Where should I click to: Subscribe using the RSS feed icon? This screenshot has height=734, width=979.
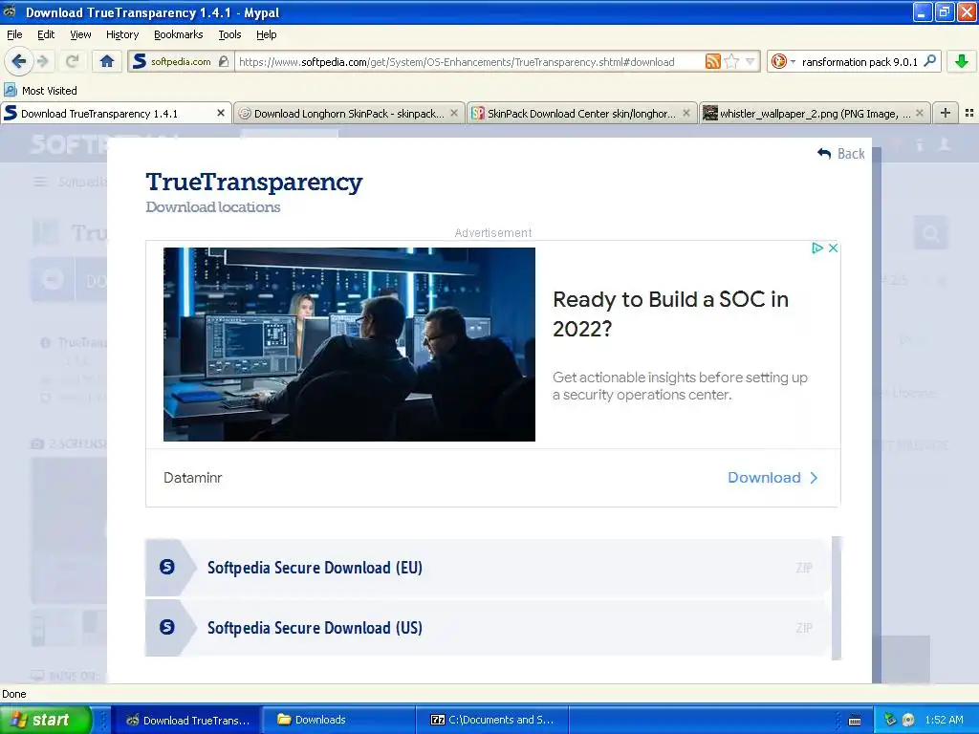tap(712, 61)
